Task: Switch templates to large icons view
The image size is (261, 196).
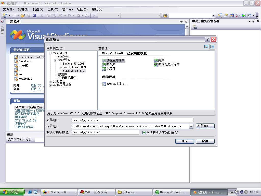Action: (x=206, y=47)
